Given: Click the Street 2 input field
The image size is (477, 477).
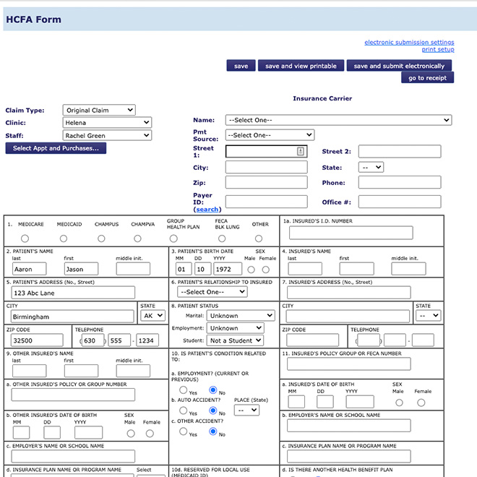Looking at the screenshot, I should coord(400,151).
